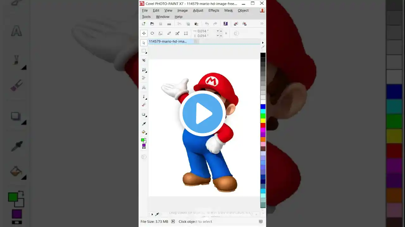The image size is (405, 227).
Task: Minimize the Corel PHOTO-PAINT window
Action: (x=243, y=3)
